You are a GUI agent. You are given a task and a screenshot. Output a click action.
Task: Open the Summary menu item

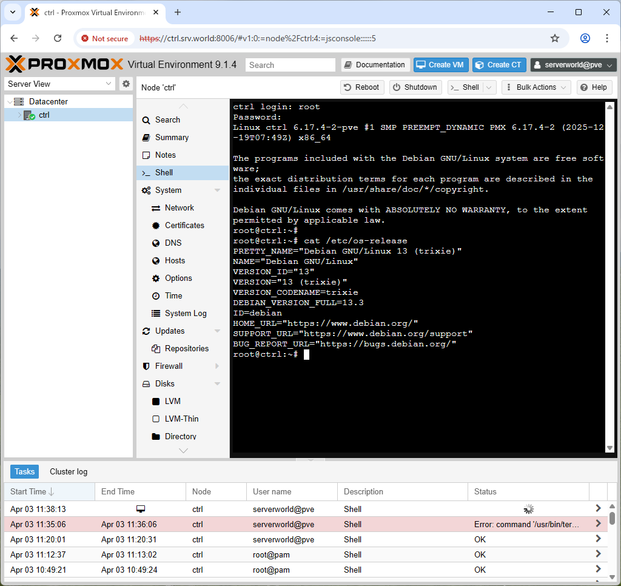pyautogui.click(x=183, y=138)
